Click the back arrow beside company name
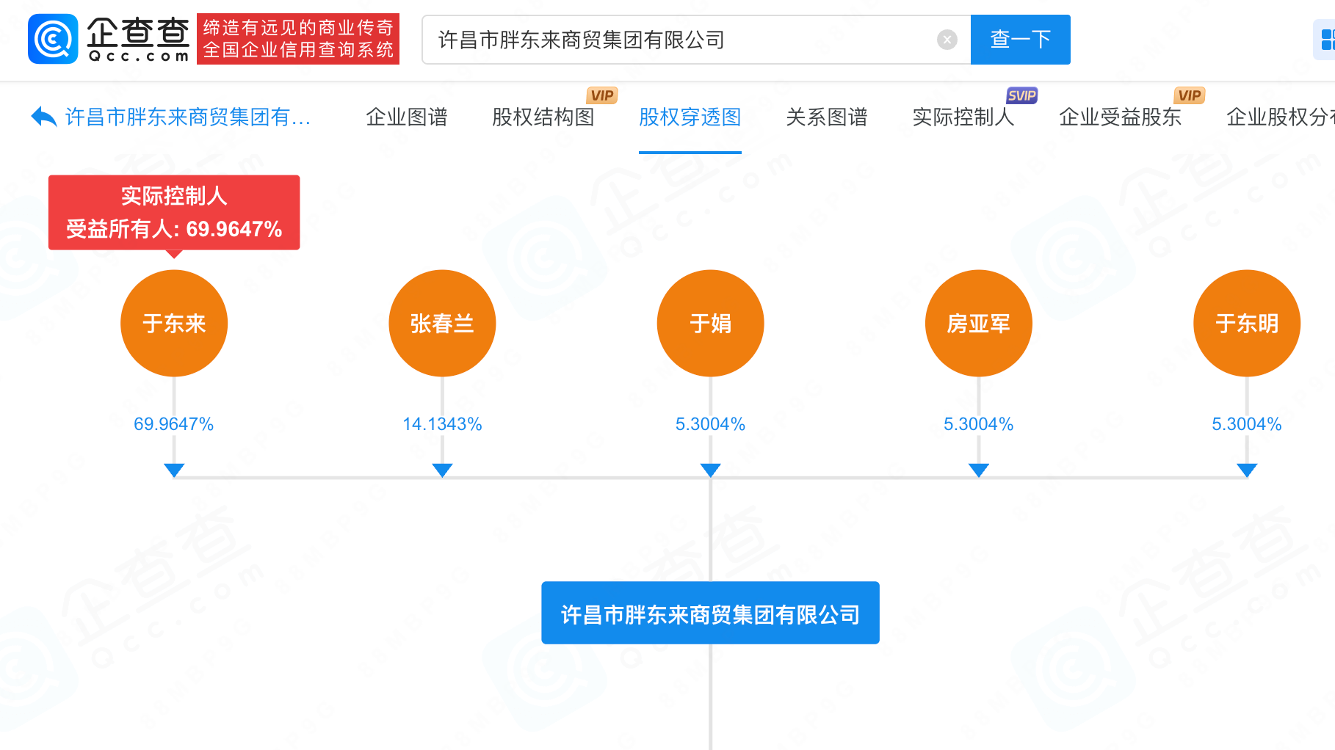This screenshot has height=750, width=1335. [x=44, y=117]
